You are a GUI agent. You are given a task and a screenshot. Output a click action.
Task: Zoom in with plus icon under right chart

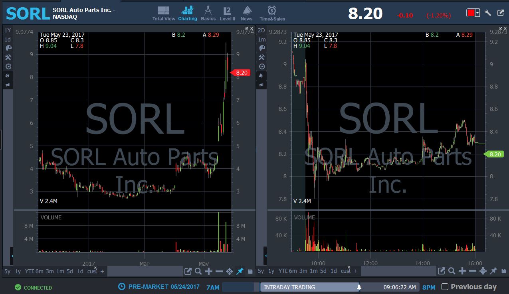click(462, 271)
